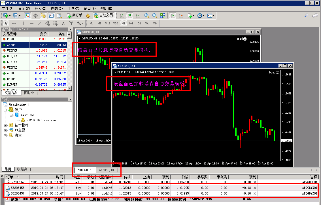Collapse the 账户 accounts tree node
This screenshot has height=205, width=321.
pyautogui.click(x=5, y=110)
